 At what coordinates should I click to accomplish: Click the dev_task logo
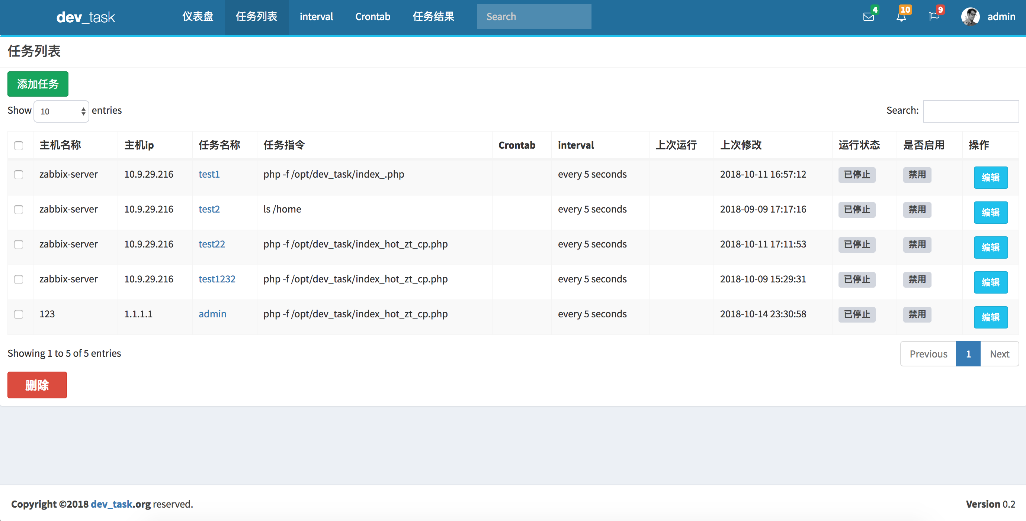[85, 17]
